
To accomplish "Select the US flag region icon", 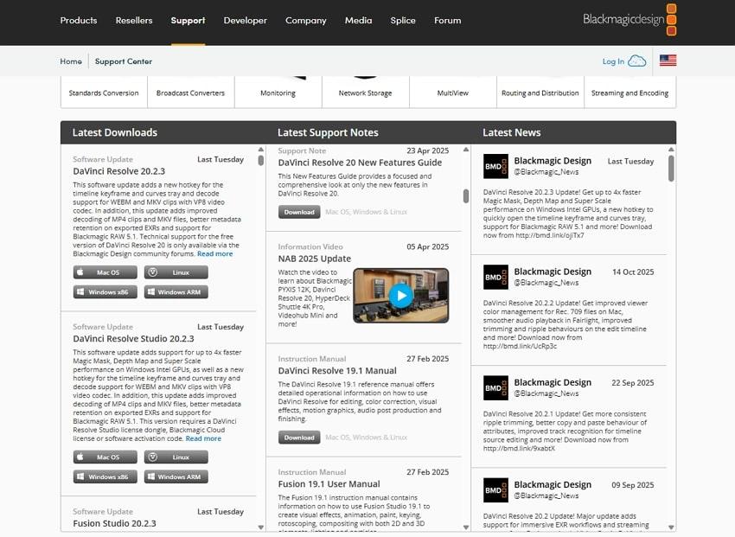I will (x=668, y=61).
